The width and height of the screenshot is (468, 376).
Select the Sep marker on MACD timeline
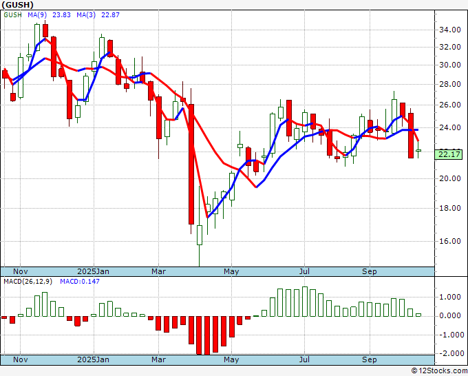(x=369, y=359)
